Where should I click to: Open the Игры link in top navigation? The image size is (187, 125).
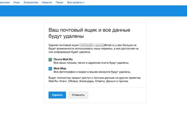coord(17,2)
